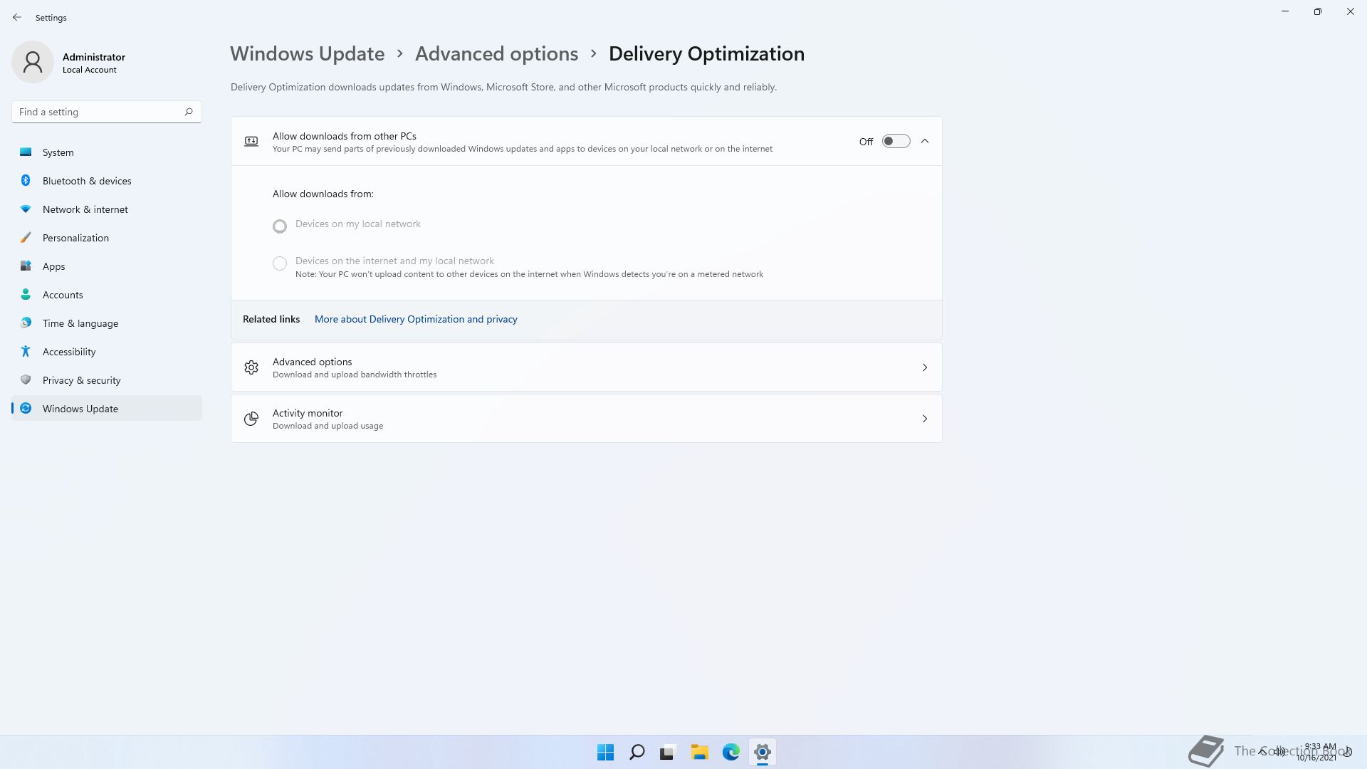Open Advanced options chevron for bandwidth throttles

[x=925, y=367]
